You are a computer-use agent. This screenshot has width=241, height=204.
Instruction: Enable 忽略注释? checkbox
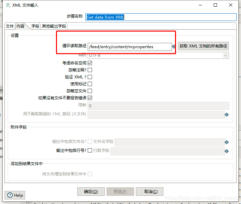(x=90, y=70)
